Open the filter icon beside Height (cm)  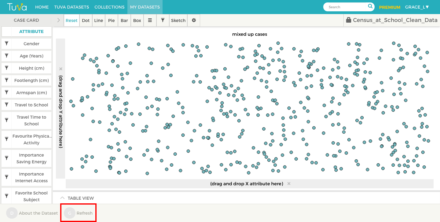[x=6, y=68]
